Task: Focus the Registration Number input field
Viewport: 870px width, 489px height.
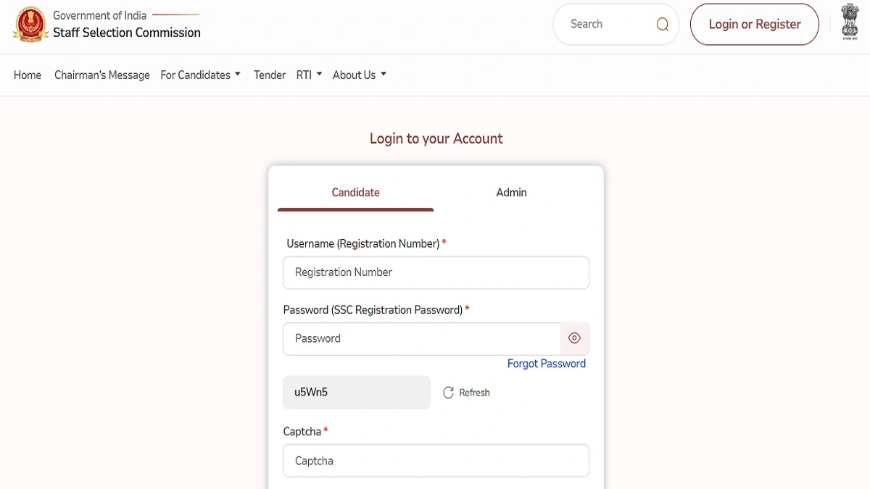Action: tap(436, 272)
